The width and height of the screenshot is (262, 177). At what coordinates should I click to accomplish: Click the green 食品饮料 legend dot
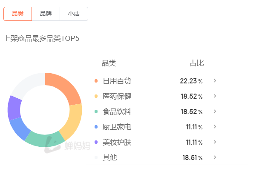pos(96,111)
